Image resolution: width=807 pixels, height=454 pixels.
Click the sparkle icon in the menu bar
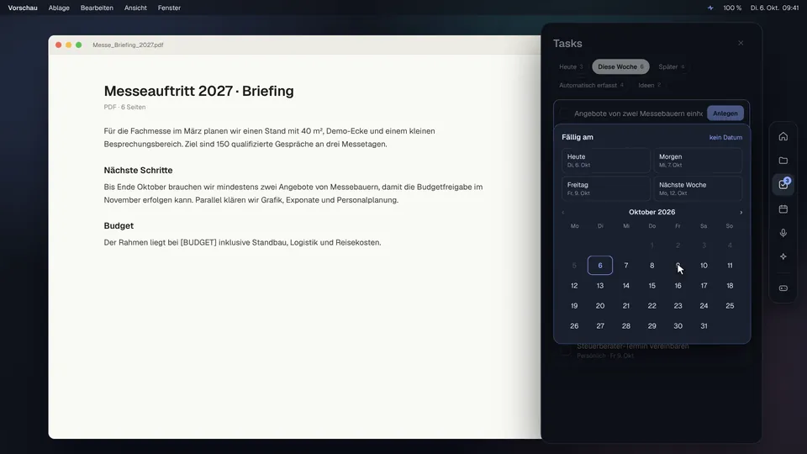(710, 8)
